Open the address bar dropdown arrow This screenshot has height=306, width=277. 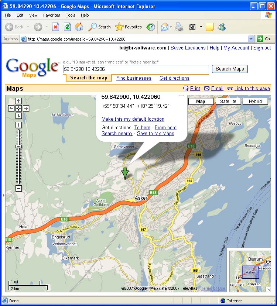point(251,39)
